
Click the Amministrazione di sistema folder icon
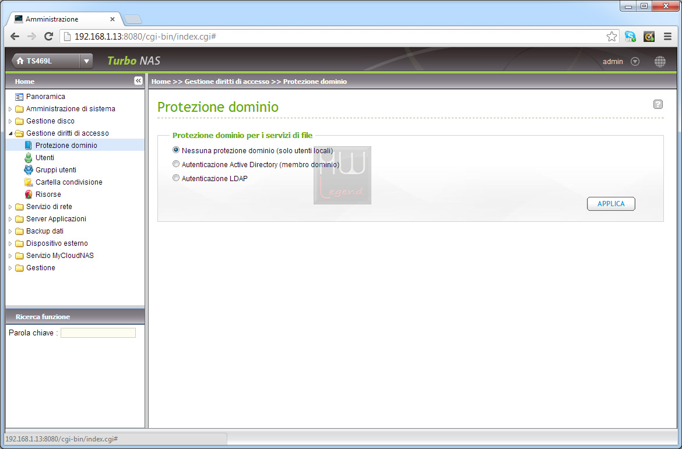point(19,109)
